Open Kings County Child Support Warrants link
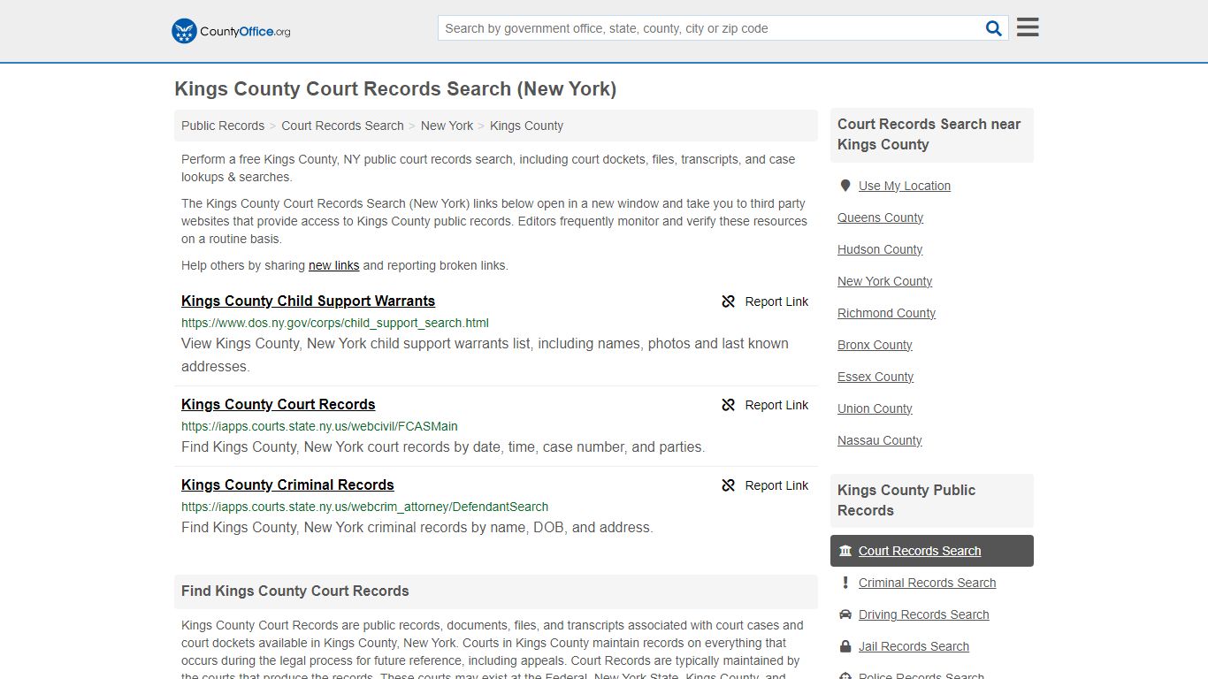The height and width of the screenshot is (679, 1208). click(x=308, y=301)
